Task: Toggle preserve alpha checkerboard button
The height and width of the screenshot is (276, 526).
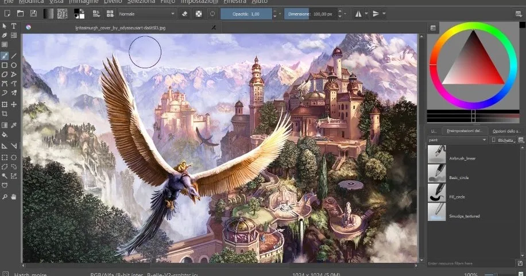Action: click(199, 14)
